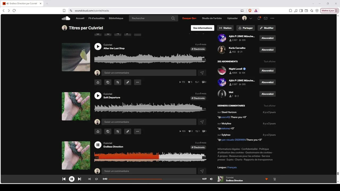
Task: Open Studio de l'artiste
Action: [212, 18]
